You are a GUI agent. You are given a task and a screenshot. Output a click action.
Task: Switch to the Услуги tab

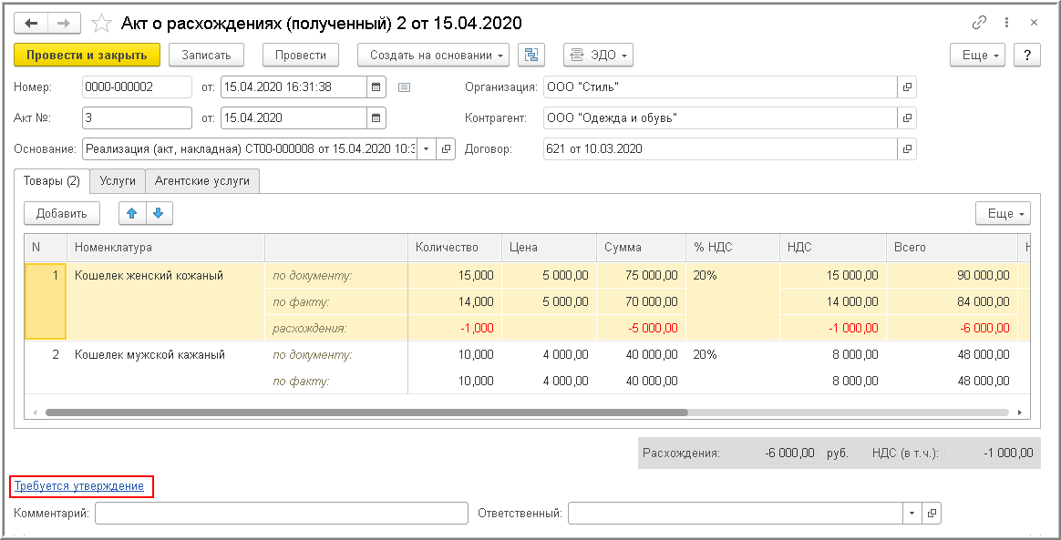[118, 181]
